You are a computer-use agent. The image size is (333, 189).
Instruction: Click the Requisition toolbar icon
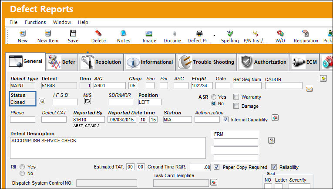point(306,34)
